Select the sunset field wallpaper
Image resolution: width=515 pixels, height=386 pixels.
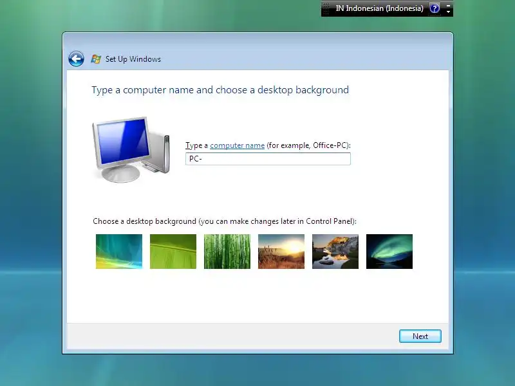tap(281, 252)
